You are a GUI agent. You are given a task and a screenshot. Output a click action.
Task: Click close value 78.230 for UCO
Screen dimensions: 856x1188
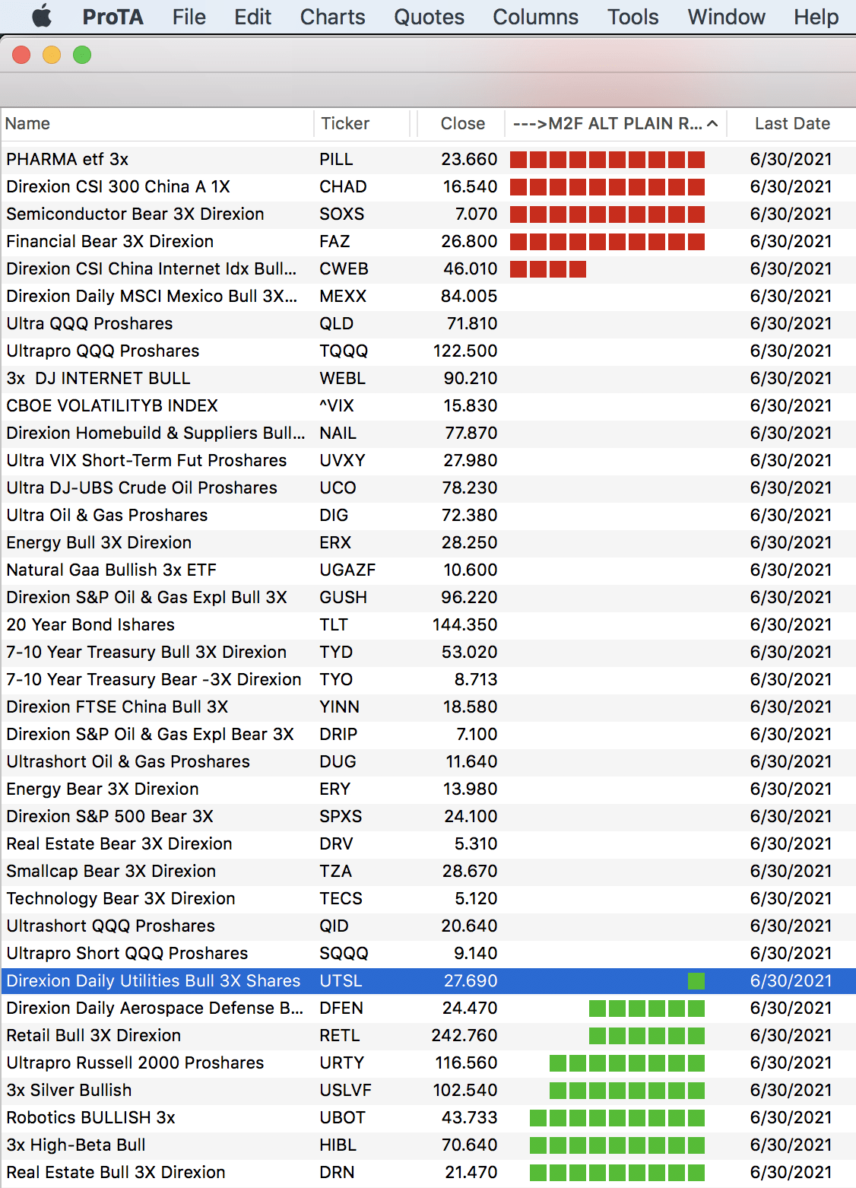(x=469, y=488)
